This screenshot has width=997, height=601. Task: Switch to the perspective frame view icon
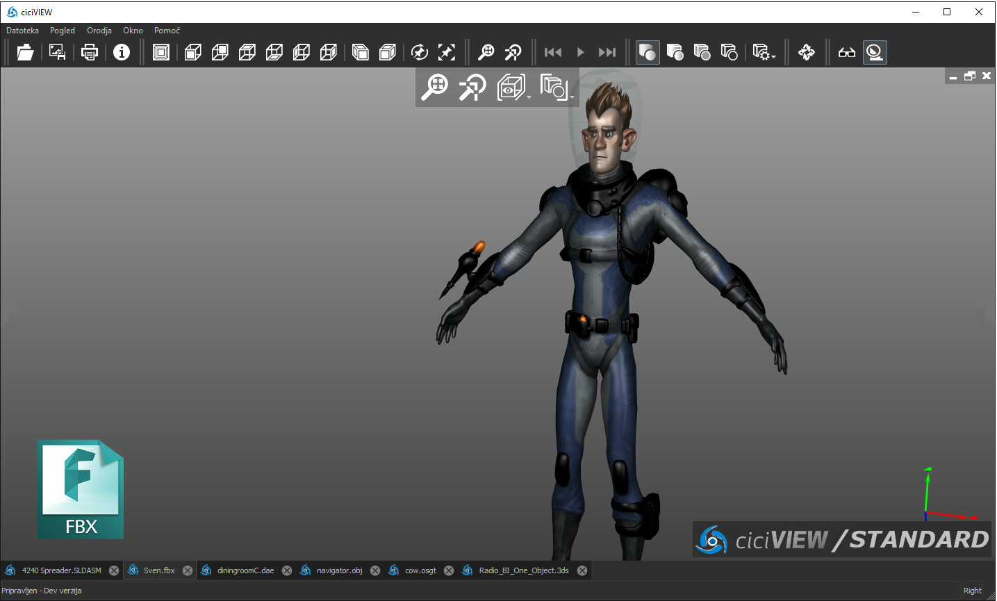[161, 52]
